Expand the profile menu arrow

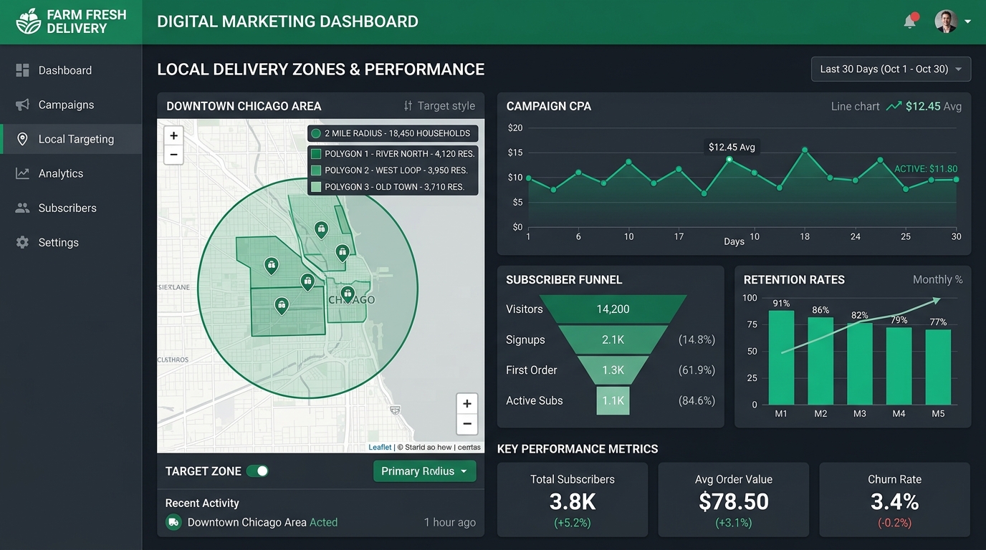[x=968, y=21]
